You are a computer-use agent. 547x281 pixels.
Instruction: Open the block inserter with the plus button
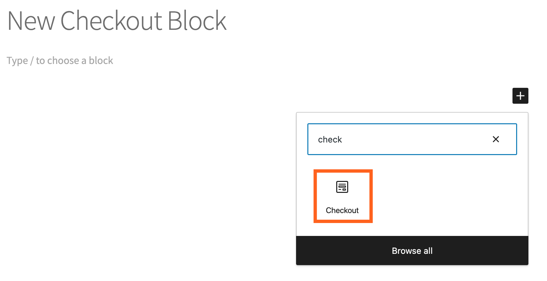[520, 96]
